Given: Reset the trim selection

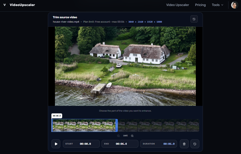Looking at the screenshot, I should (195, 144).
